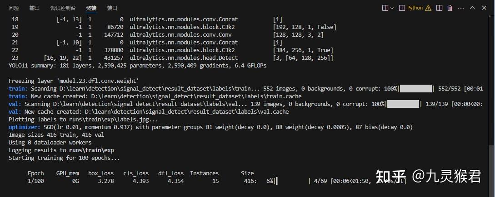Kill the terminal using the trash icon
Image resolution: width=495 pixels, height=197 pixels.
click(450, 8)
